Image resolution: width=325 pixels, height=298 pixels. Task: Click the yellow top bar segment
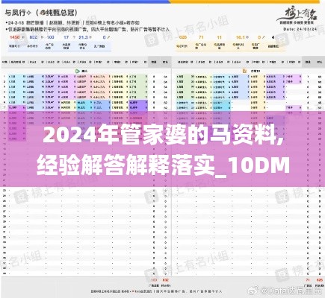click(244, 1)
